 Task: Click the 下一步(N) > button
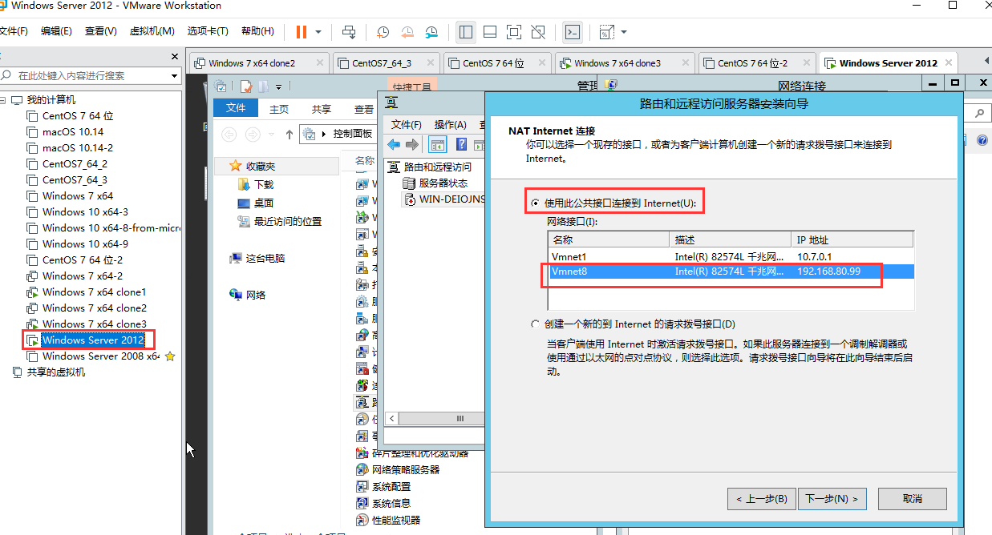832,498
